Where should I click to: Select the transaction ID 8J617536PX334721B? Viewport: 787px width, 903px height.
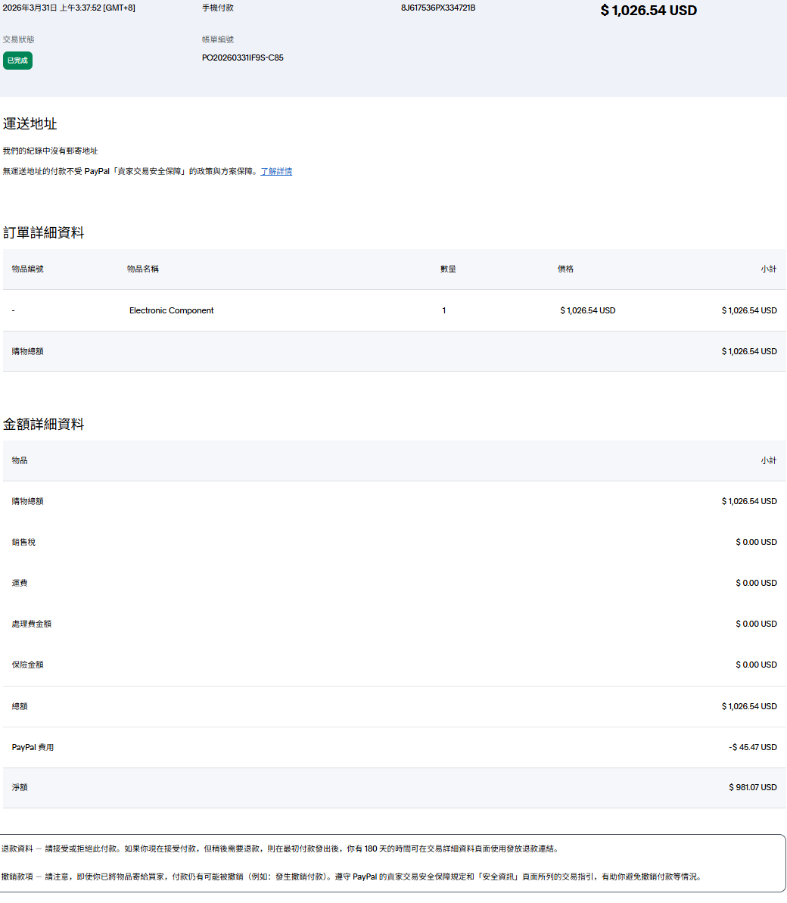[438, 8]
